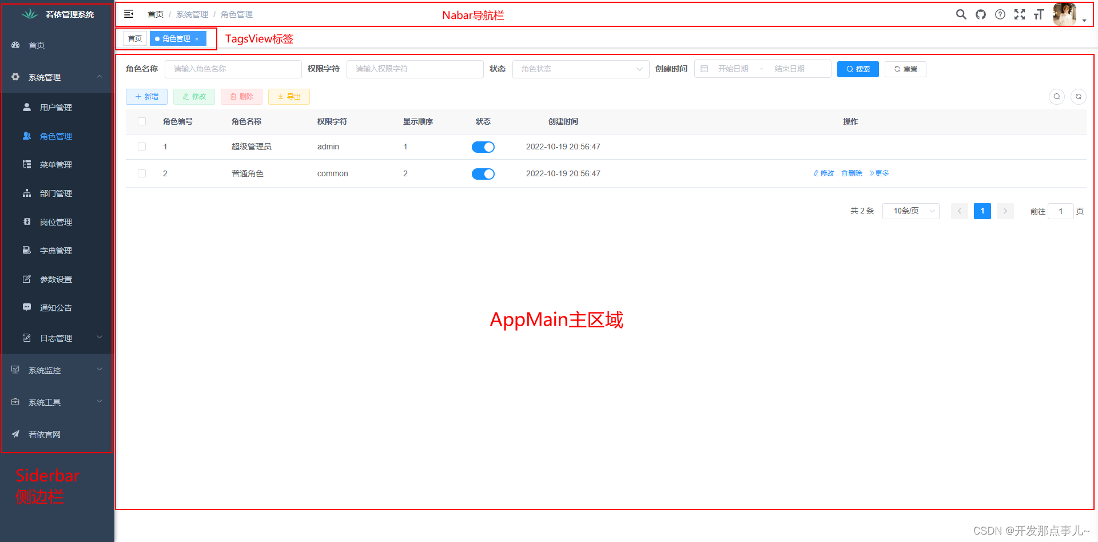Click the blue 搜索 button

858,69
